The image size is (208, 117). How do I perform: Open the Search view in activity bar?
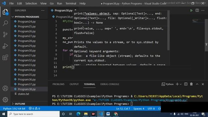click(5, 23)
